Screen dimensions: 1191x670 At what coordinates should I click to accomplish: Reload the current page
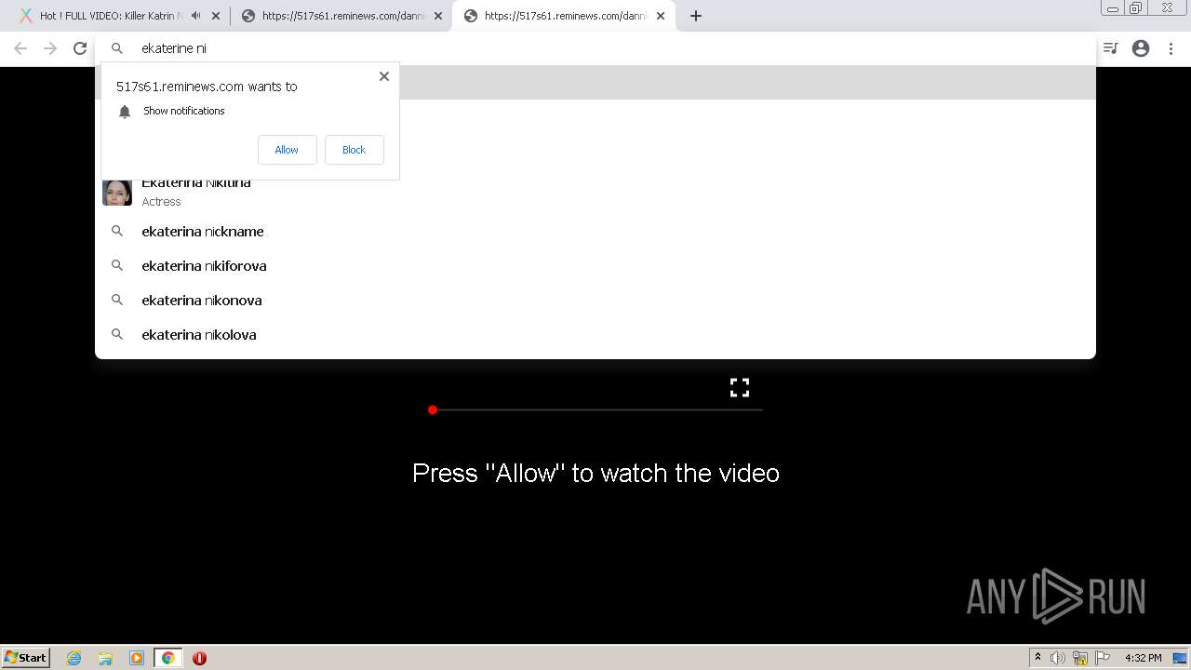point(80,48)
